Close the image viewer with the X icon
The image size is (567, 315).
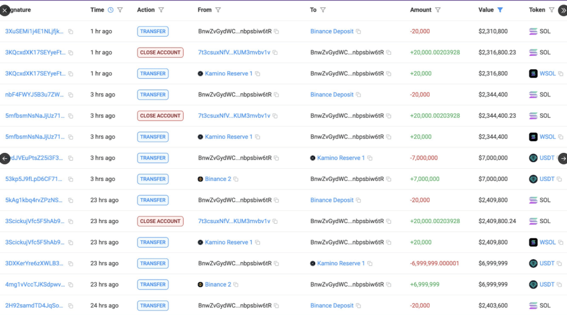[x=5, y=10]
